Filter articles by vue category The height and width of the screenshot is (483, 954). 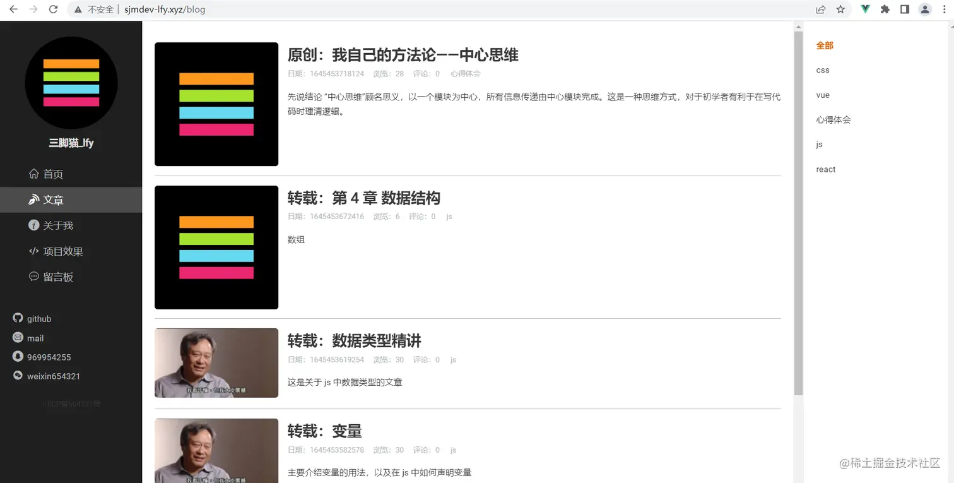(823, 95)
